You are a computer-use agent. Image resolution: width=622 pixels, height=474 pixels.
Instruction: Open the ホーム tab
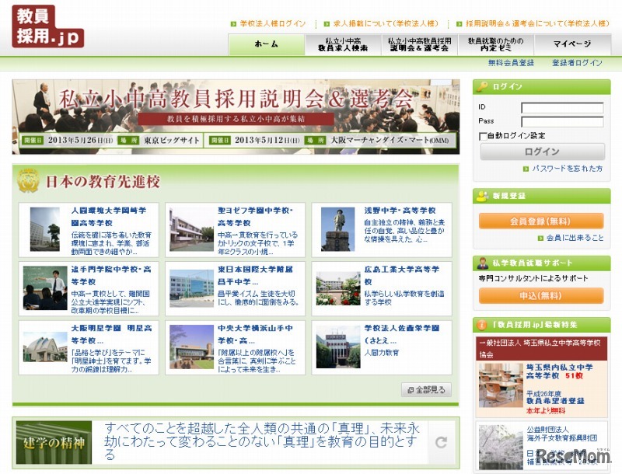coord(266,44)
